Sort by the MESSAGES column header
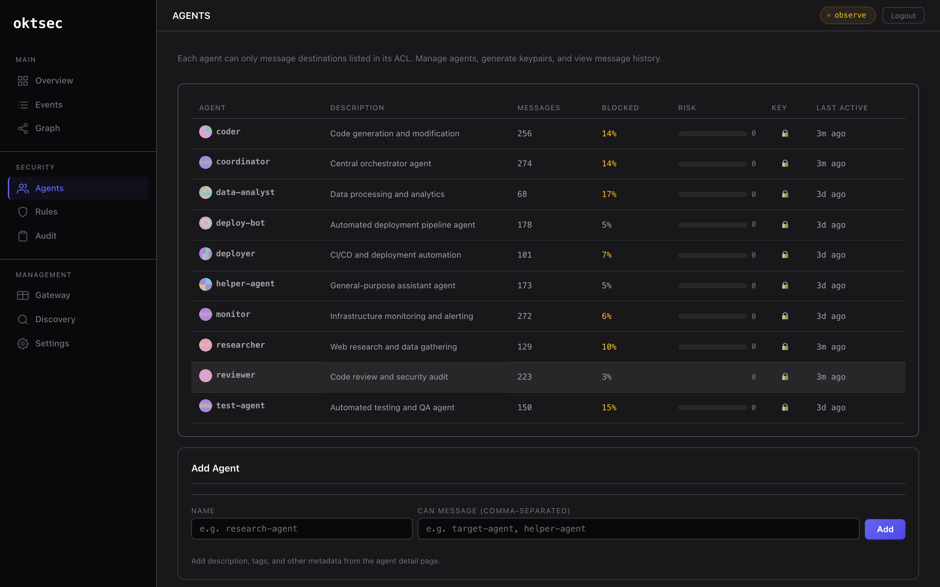The width and height of the screenshot is (940, 587). (539, 108)
